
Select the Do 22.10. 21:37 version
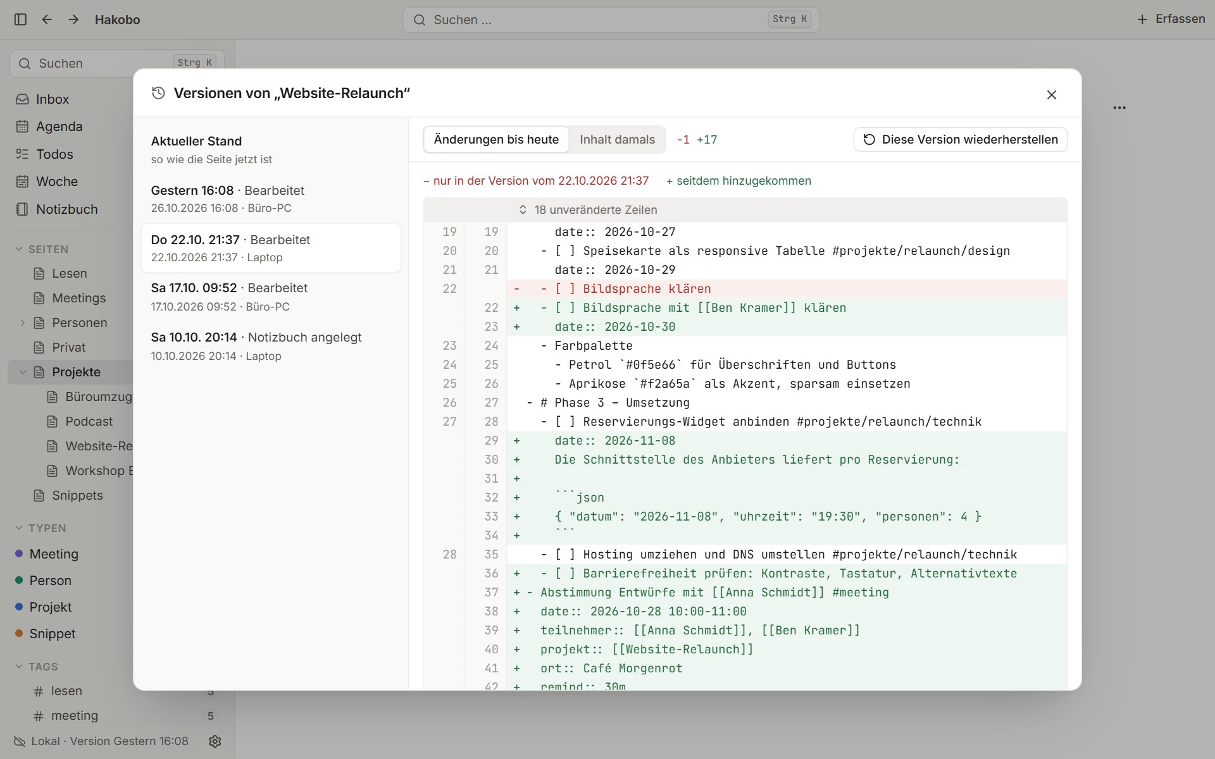point(271,248)
